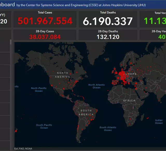
Task: Click the North Pacific Ocean label
Action: point(39,90)
